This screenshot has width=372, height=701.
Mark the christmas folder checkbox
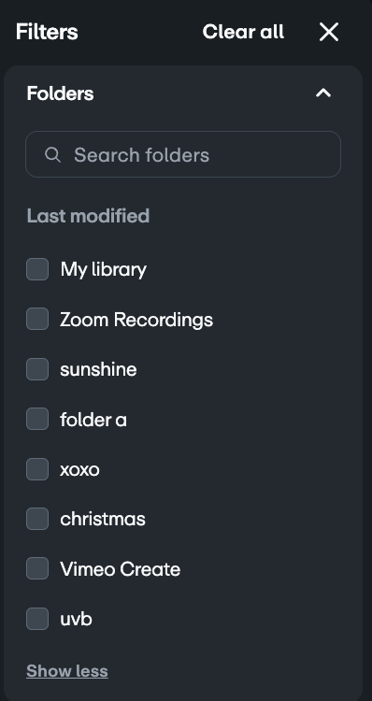click(37, 519)
